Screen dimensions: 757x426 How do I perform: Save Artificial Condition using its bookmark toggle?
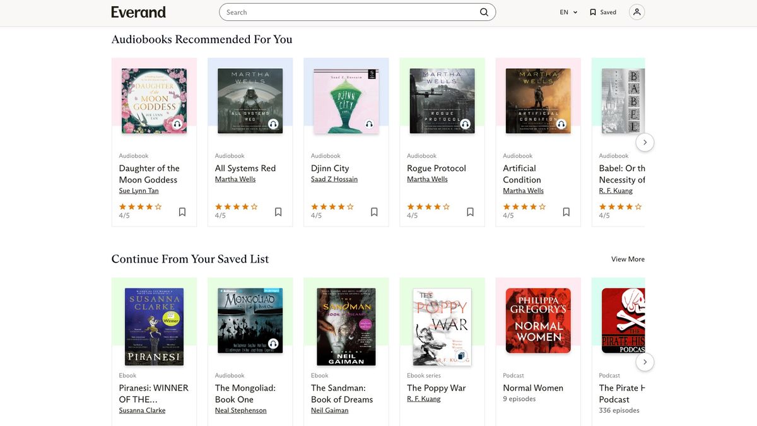pos(566,211)
